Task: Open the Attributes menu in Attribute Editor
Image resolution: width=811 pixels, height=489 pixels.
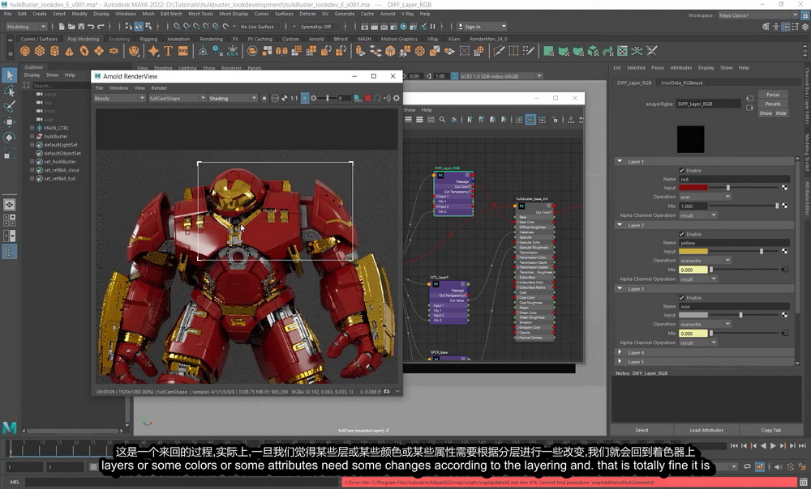Action: (x=681, y=68)
